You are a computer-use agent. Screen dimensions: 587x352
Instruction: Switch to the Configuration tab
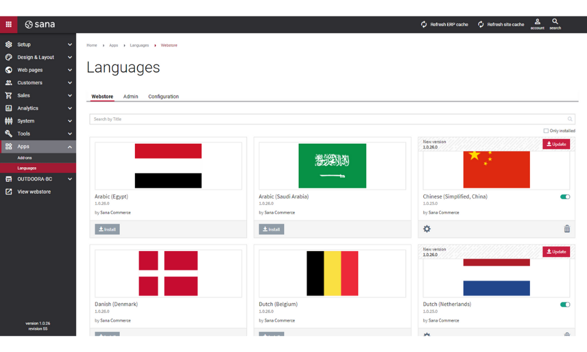pos(163,97)
